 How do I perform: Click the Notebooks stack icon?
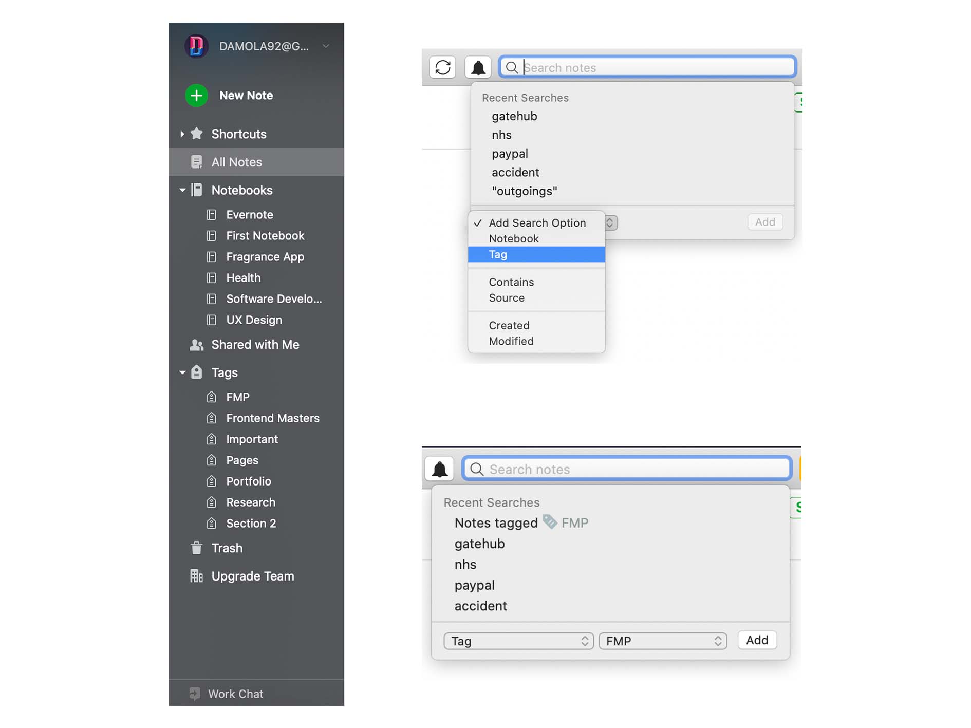point(196,190)
